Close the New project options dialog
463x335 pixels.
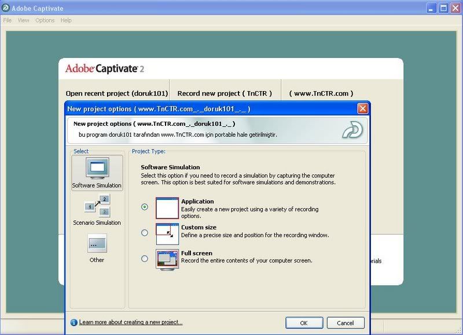coord(363,108)
